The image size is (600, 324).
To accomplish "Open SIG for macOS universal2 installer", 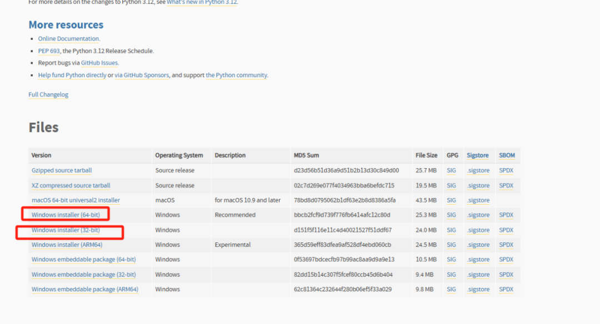I will [x=451, y=200].
